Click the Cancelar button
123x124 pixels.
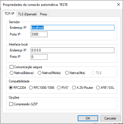[110, 118]
